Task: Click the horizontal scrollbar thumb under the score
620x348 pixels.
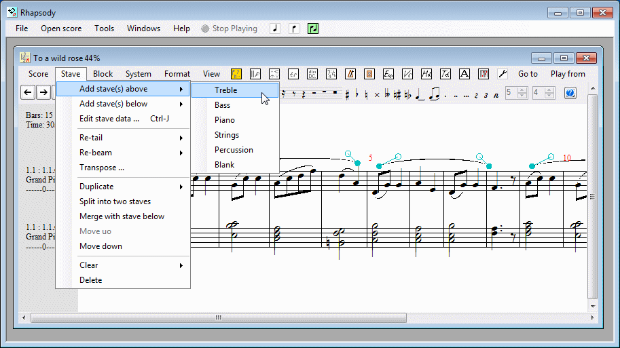Action: click(218, 317)
